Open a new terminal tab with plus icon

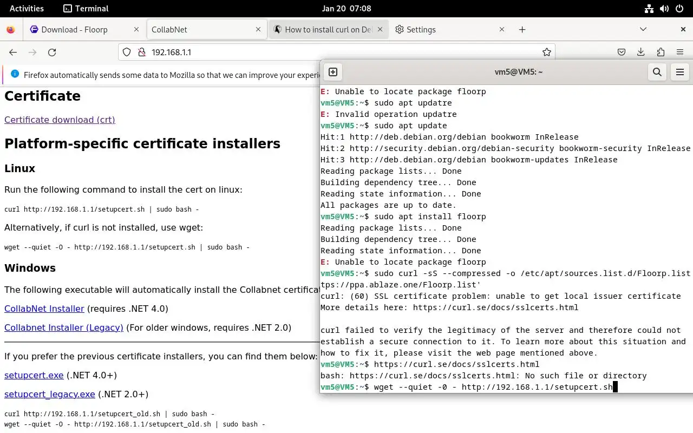333,72
